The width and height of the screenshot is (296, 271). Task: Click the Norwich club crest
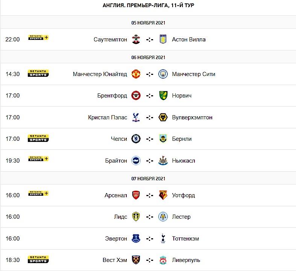[163, 96]
